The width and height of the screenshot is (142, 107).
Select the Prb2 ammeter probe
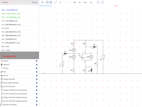[x=74, y=57]
